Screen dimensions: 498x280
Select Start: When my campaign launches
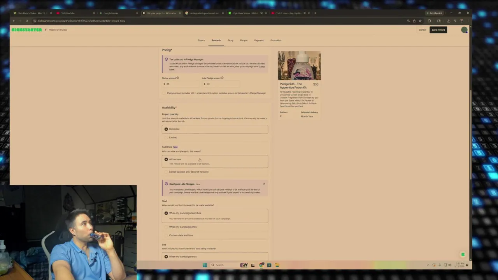(x=215, y=216)
